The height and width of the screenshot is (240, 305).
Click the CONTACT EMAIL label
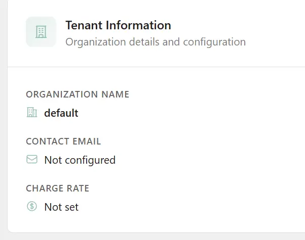(63, 141)
